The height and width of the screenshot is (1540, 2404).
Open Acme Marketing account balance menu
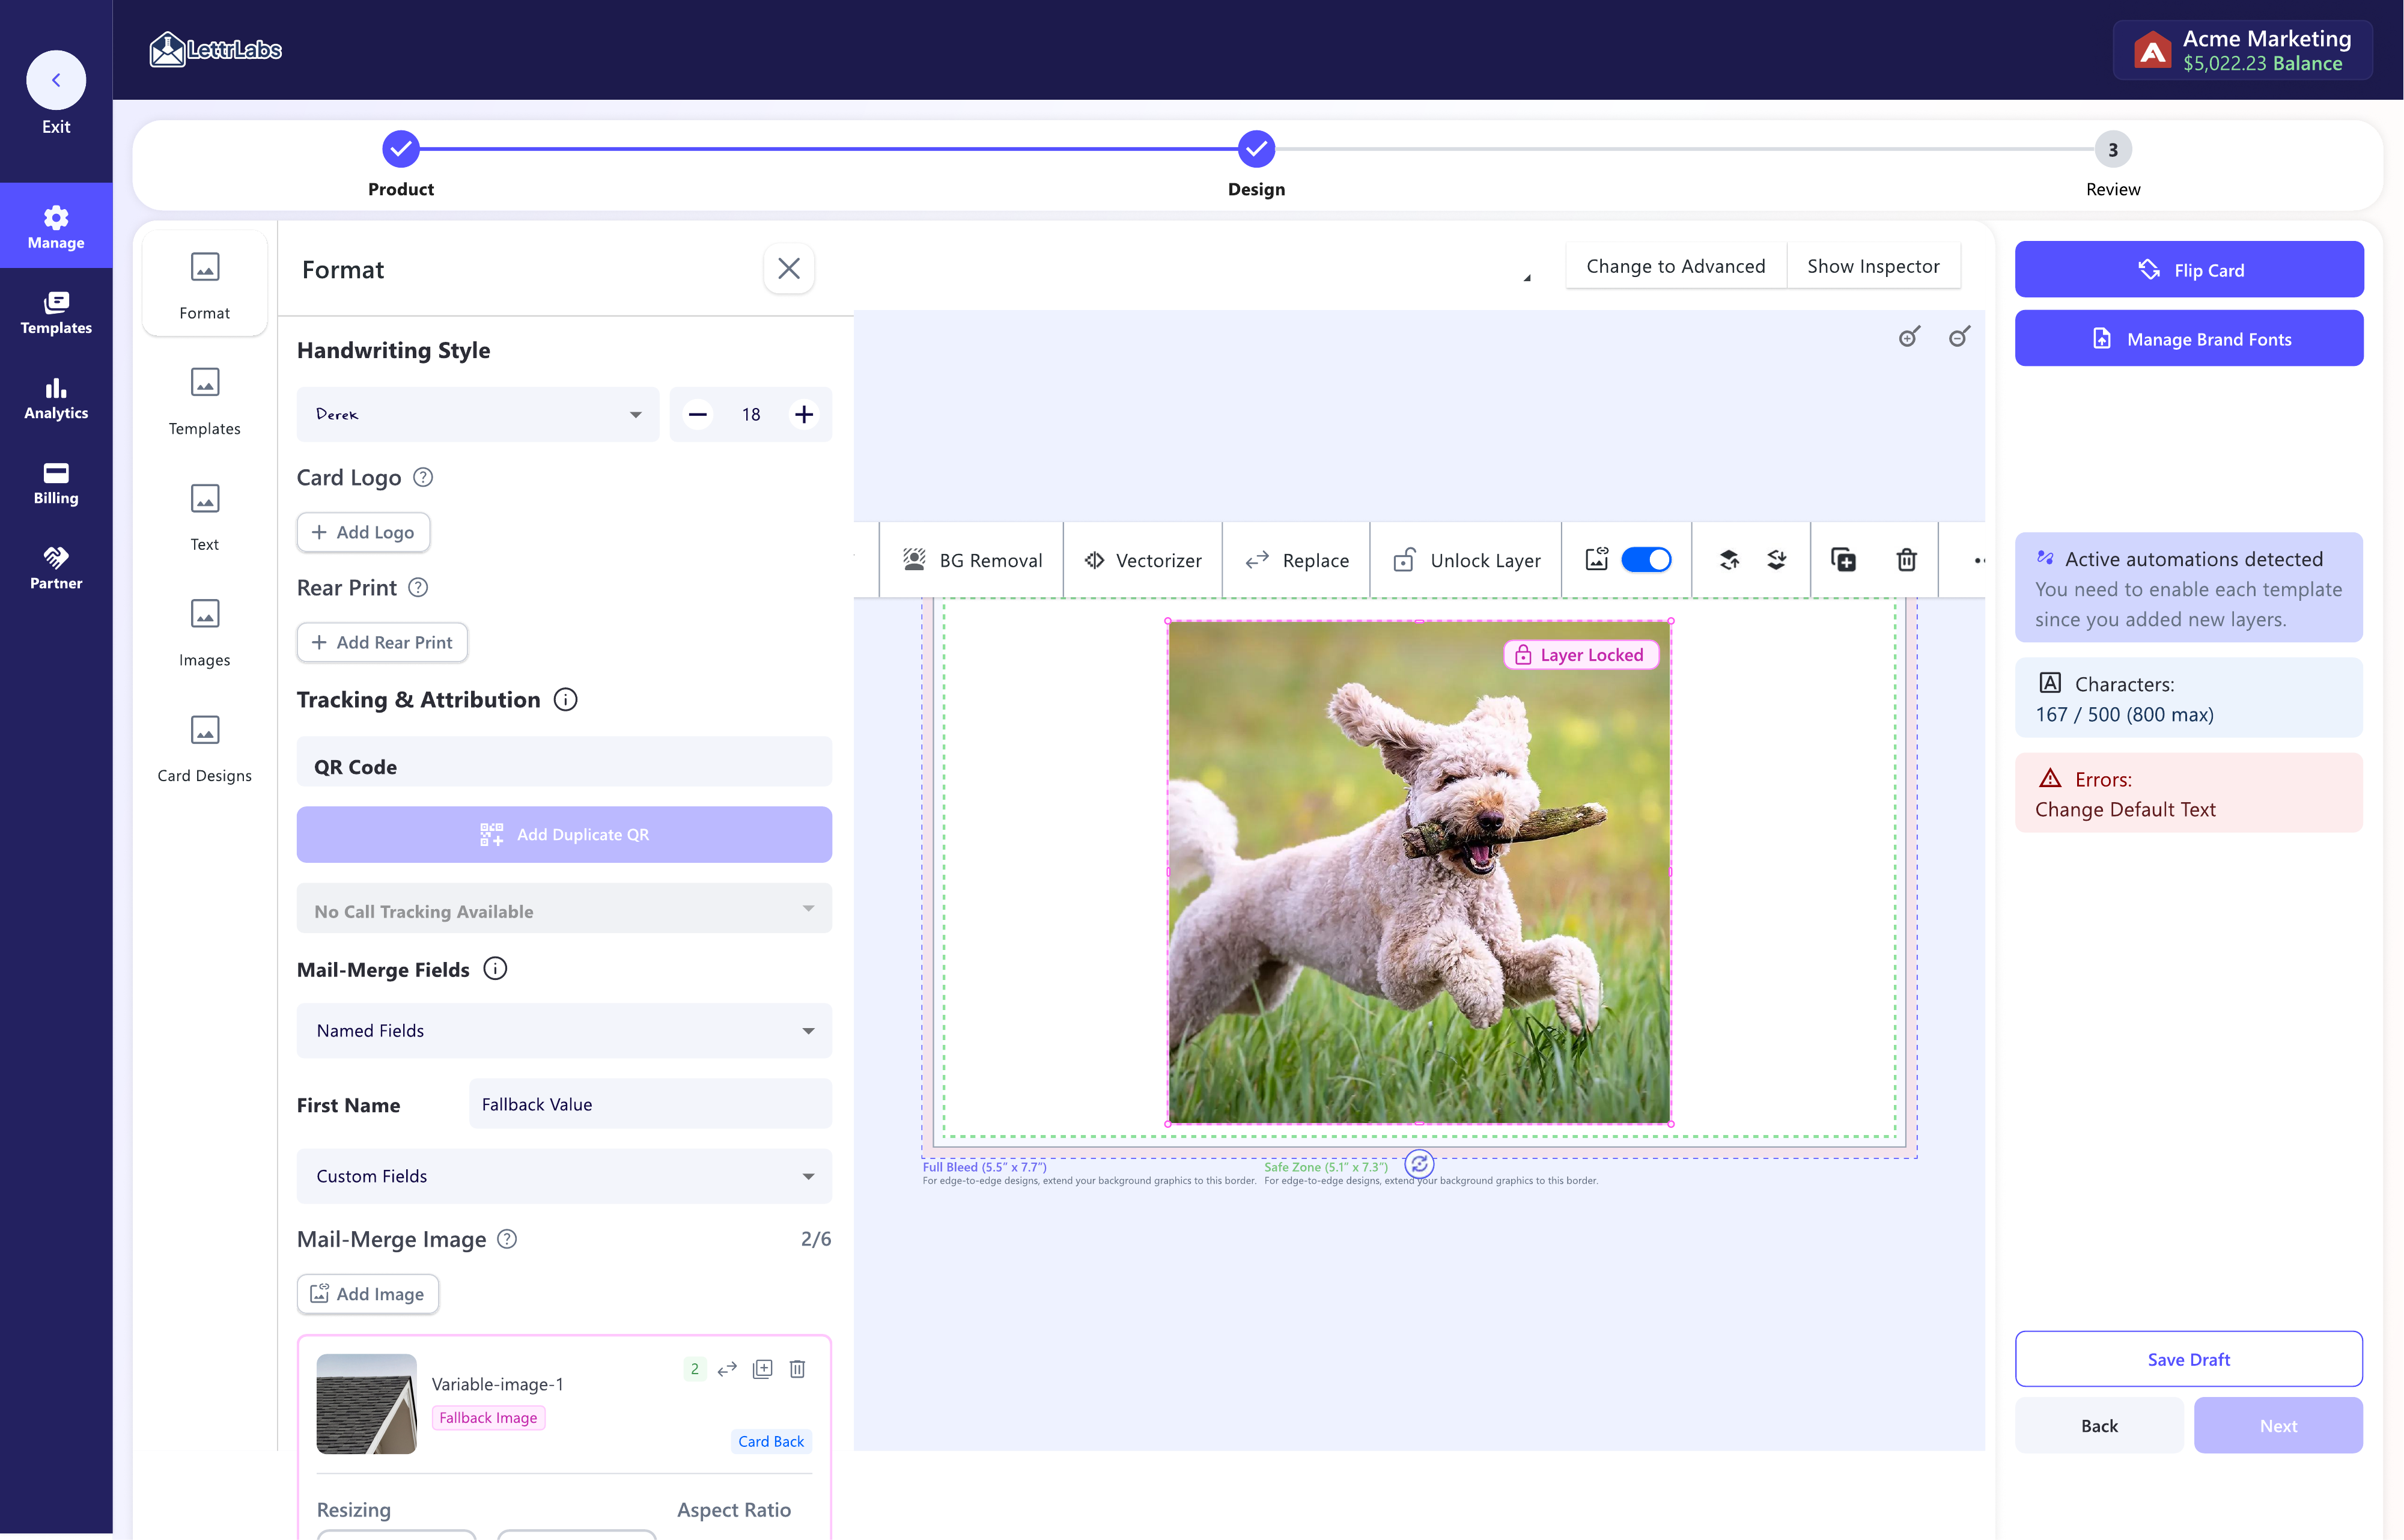coord(2243,50)
